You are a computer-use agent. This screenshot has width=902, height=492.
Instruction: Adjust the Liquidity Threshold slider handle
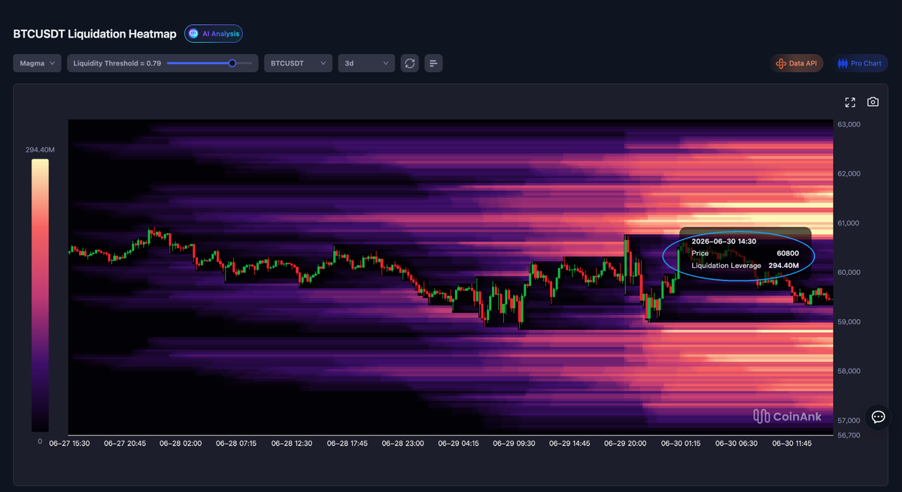[x=232, y=63]
